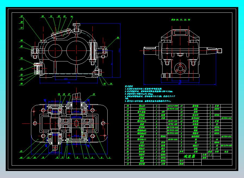Click the 130 dimension in front view
This screenshot has height=178, width=244.
coord(69,83)
